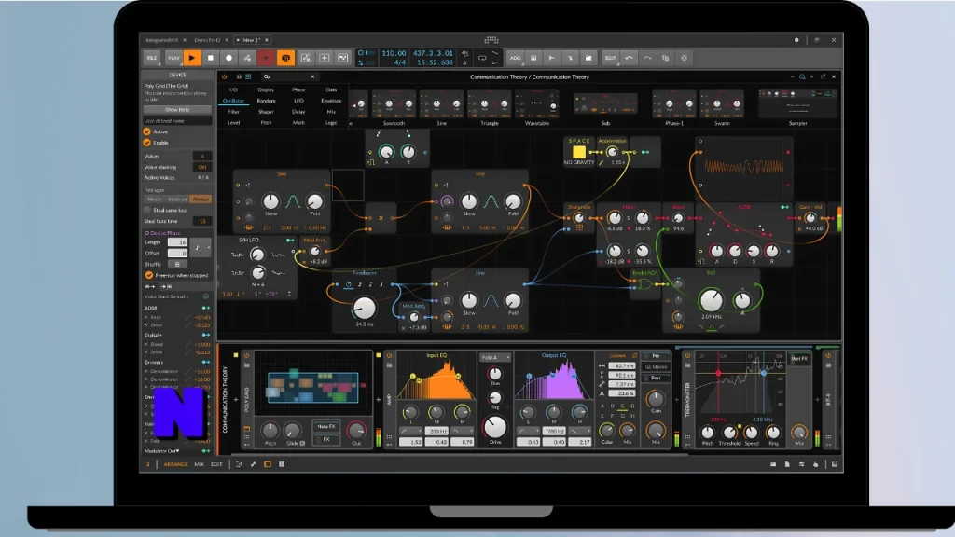Toggle the Stereo button in Amp

tap(656, 367)
